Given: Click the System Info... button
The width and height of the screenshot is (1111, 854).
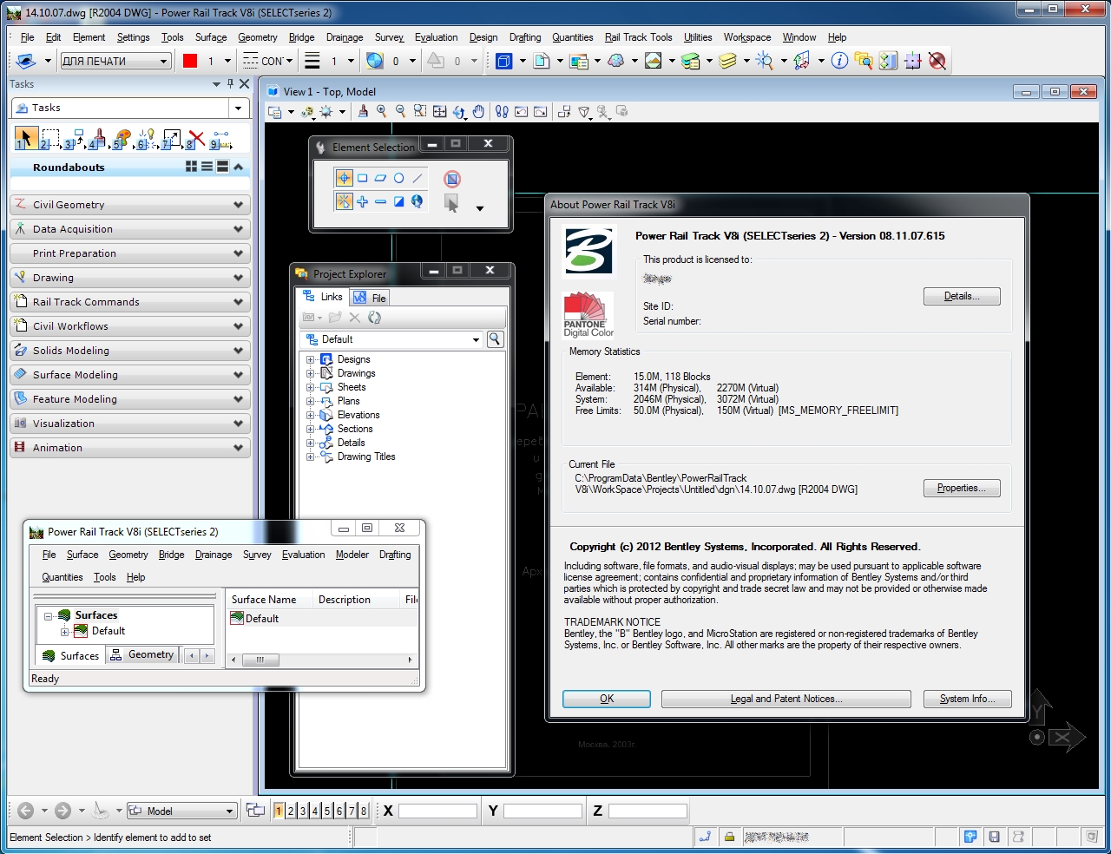Looking at the screenshot, I should tap(968, 699).
